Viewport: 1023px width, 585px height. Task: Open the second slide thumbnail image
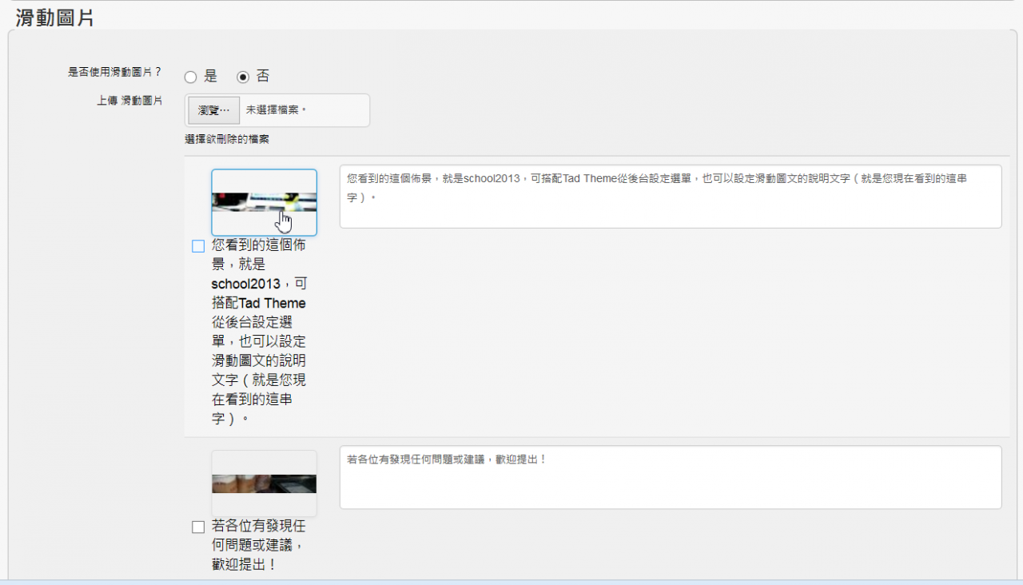click(x=264, y=484)
